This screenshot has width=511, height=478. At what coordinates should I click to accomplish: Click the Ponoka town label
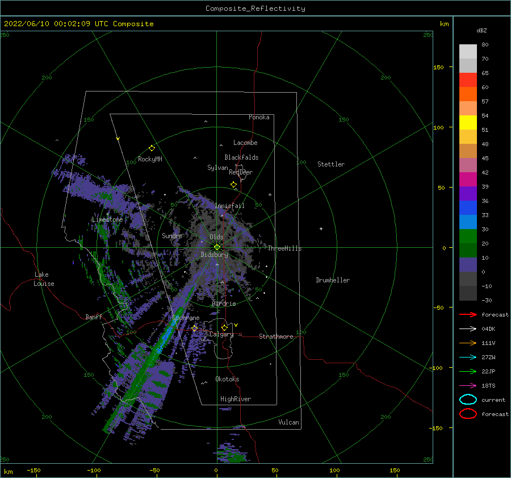tap(259, 117)
